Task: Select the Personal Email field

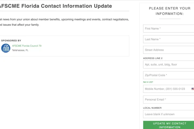Action: coord(168,99)
